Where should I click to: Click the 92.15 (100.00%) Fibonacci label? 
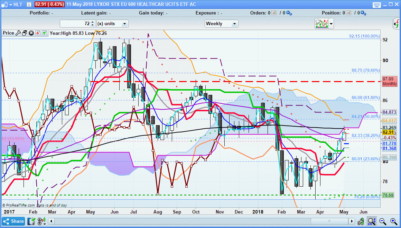tap(364, 36)
